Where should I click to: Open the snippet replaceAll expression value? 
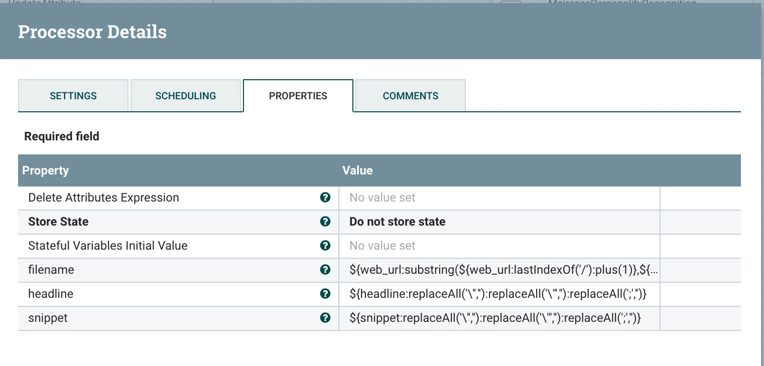pyautogui.click(x=499, y=318)
